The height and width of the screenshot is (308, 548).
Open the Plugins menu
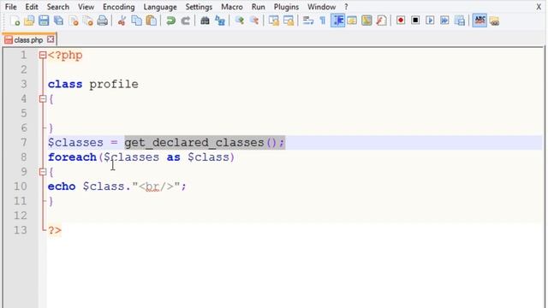tap(286, 7)
